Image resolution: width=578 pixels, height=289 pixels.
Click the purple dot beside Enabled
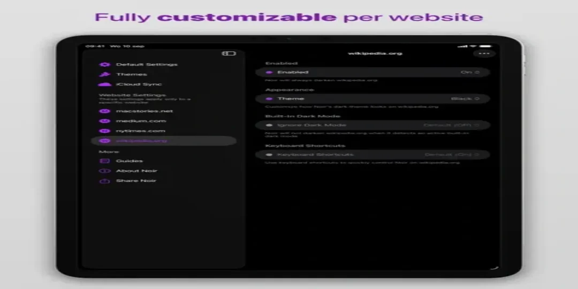point(269,72)
